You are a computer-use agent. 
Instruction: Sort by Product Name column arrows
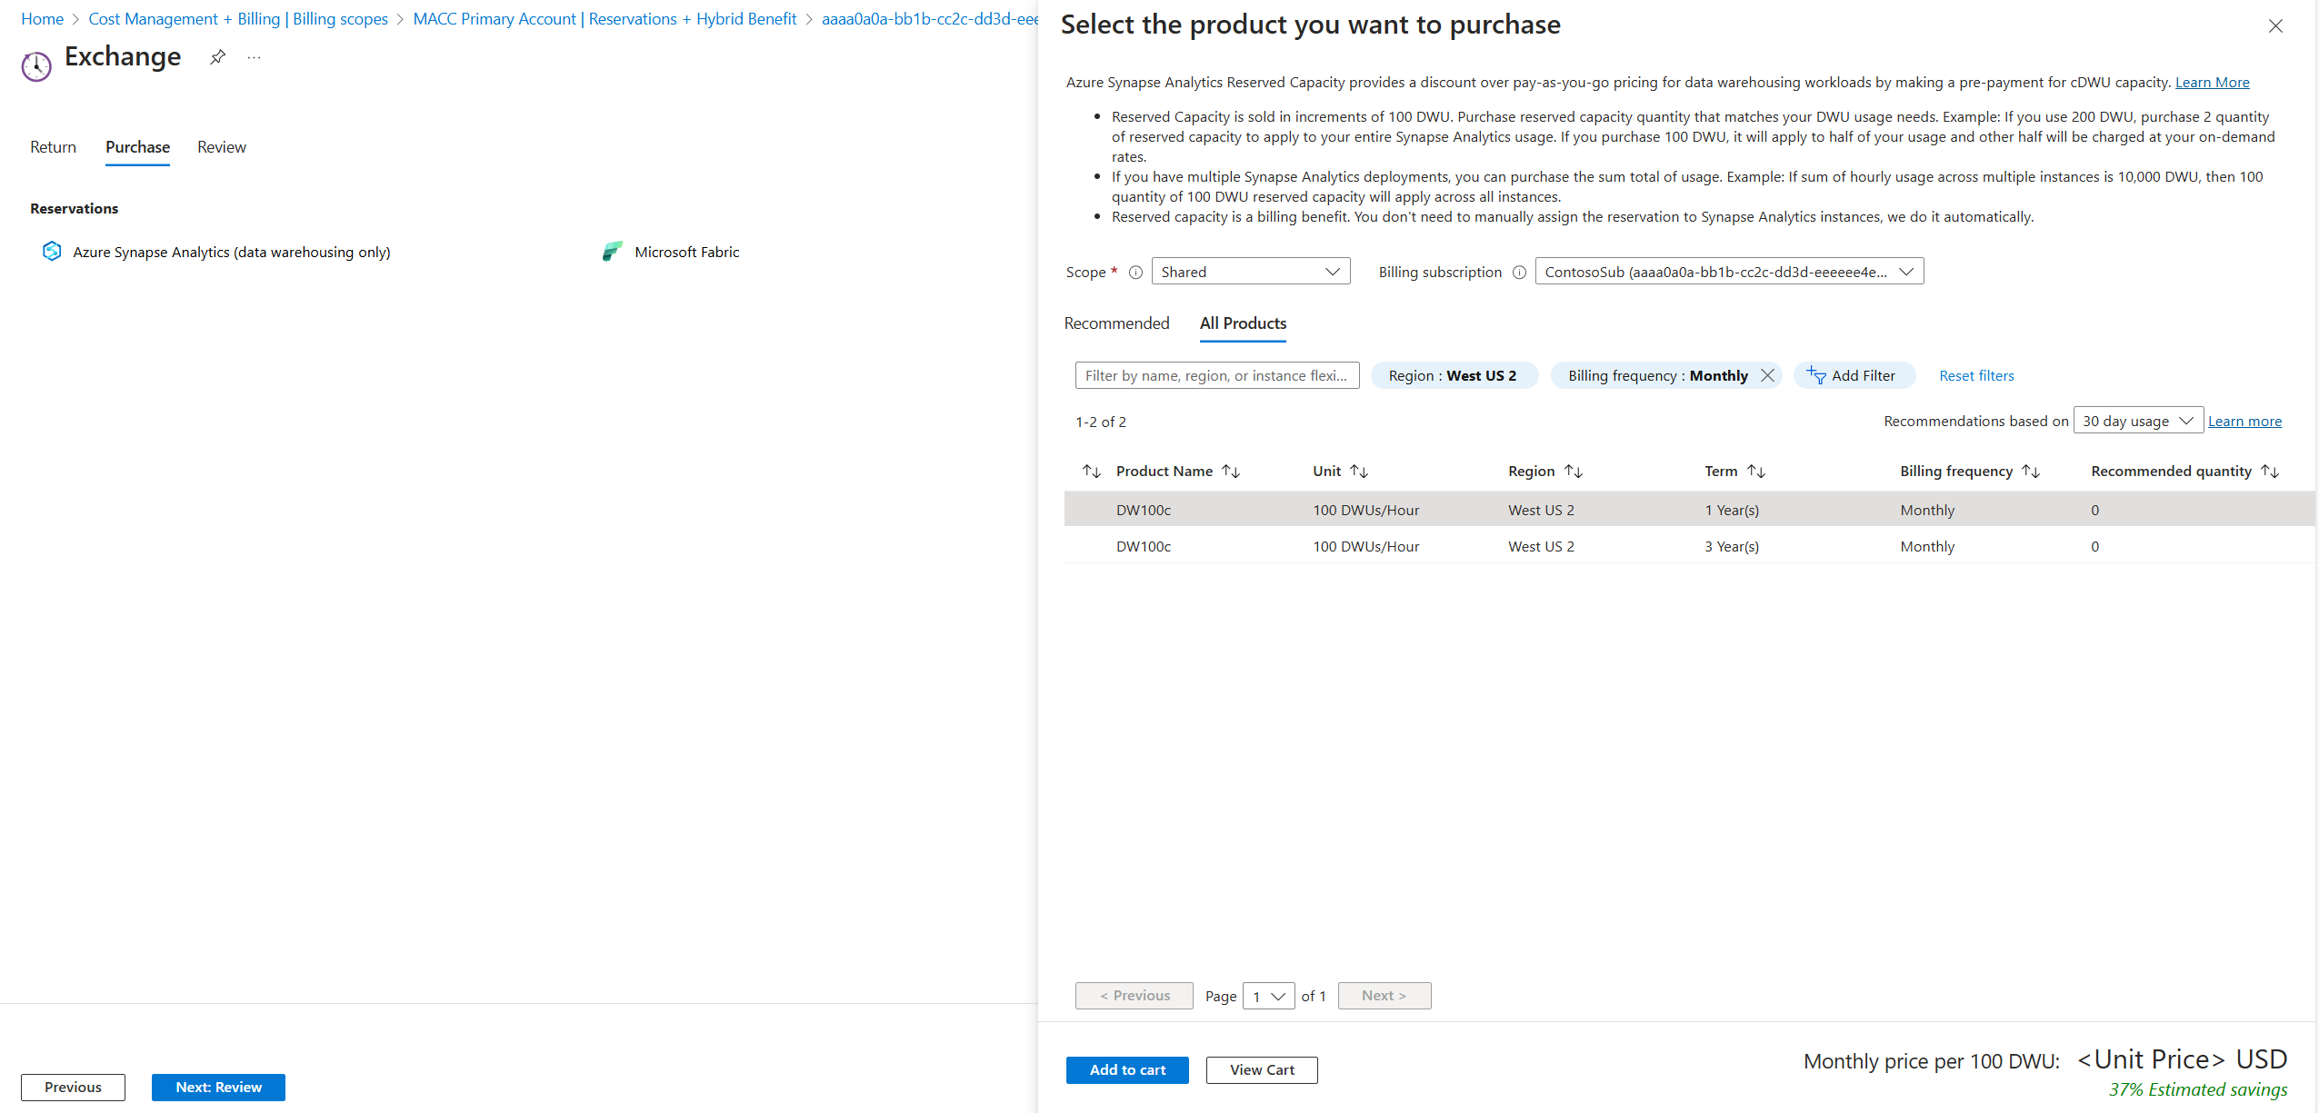coord(1231,471)
